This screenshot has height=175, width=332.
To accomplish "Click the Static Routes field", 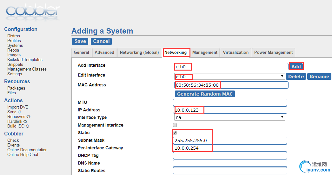I will click(x=230, y=171).
